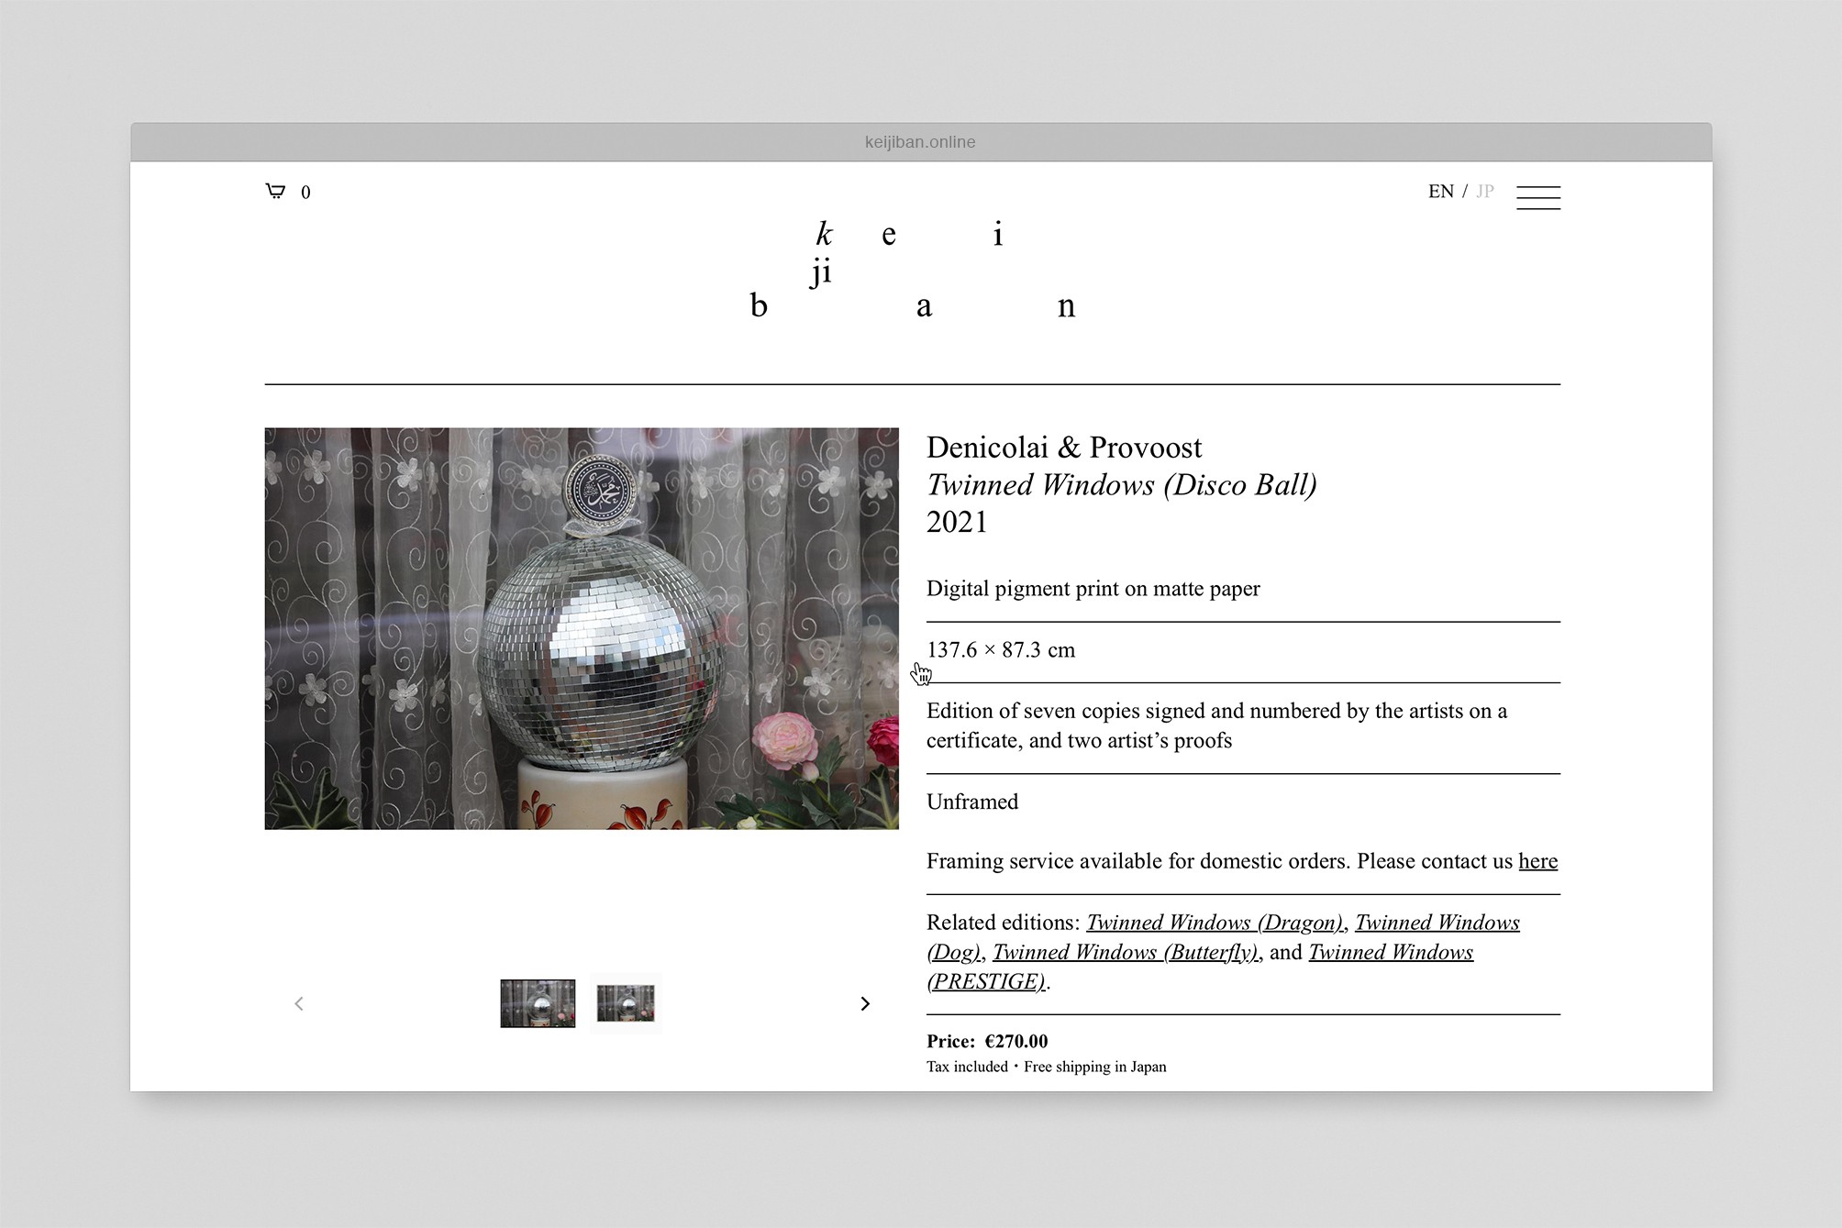This screenshot has width=1842, height=1228.
Task: Open the framing service contact 'here' link
Action: [x=1537, y=861]
